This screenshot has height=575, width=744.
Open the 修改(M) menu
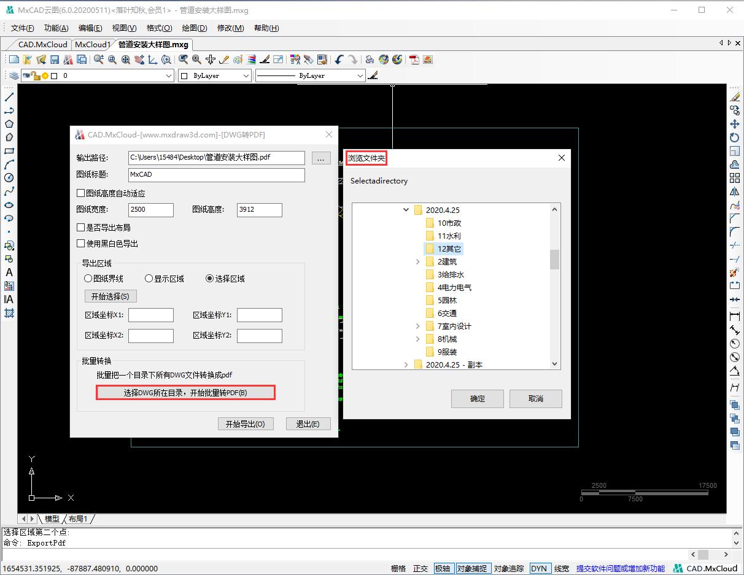click(x=230, y=28)
